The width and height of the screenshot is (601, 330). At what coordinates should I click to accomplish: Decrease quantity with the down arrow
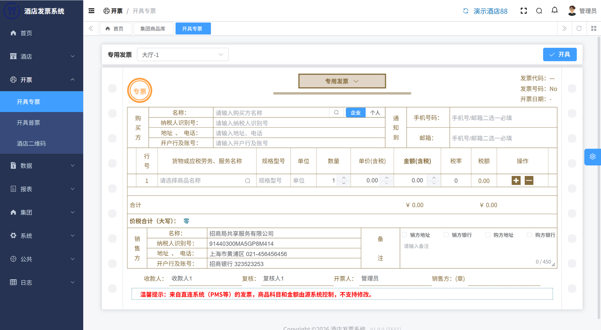tap(344, 183)
